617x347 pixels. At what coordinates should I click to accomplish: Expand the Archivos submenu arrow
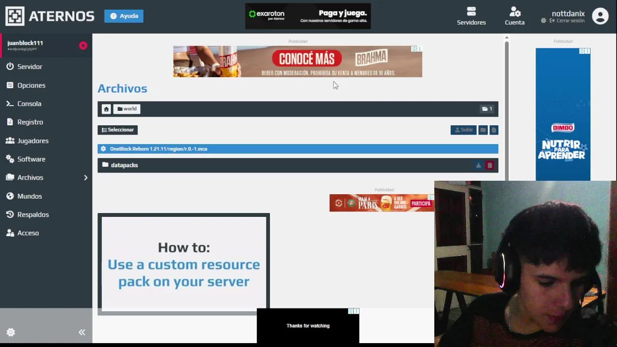[x=86, y=178]
